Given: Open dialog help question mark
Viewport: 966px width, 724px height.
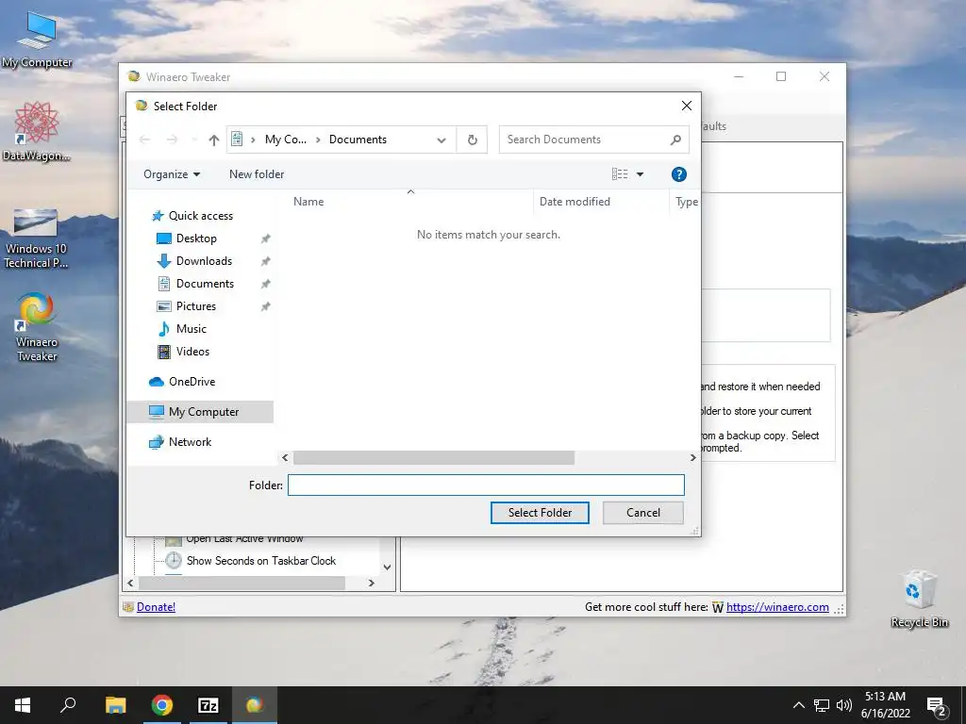Looking at the screenshot, I should (679, 174).
